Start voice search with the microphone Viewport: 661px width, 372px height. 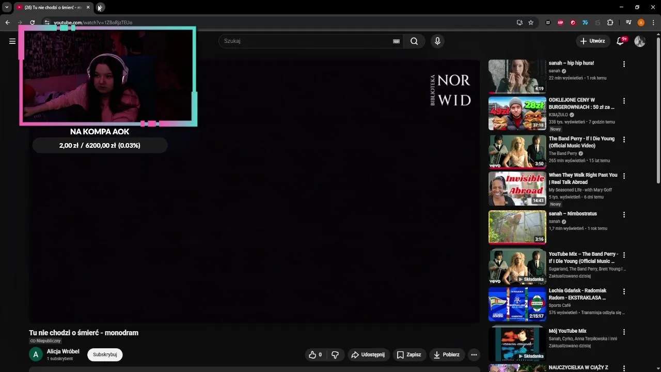tap(437, 41)
